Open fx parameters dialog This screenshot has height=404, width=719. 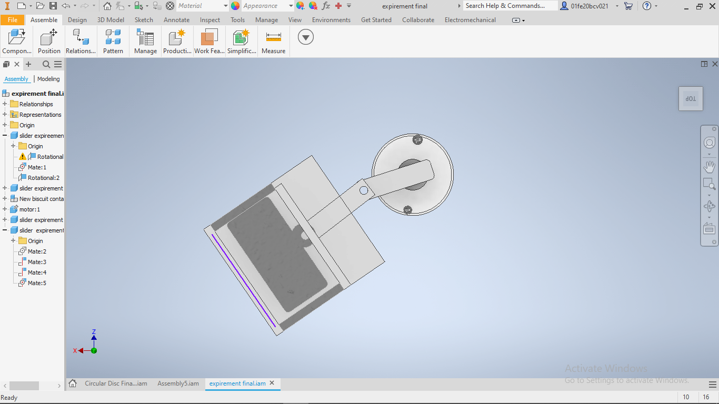tap(326, 6)
